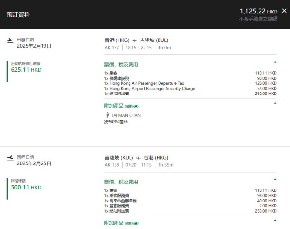Click the 500.11 HKD return flight total
The height and width of the screenshot is (229, 290).
26,187
